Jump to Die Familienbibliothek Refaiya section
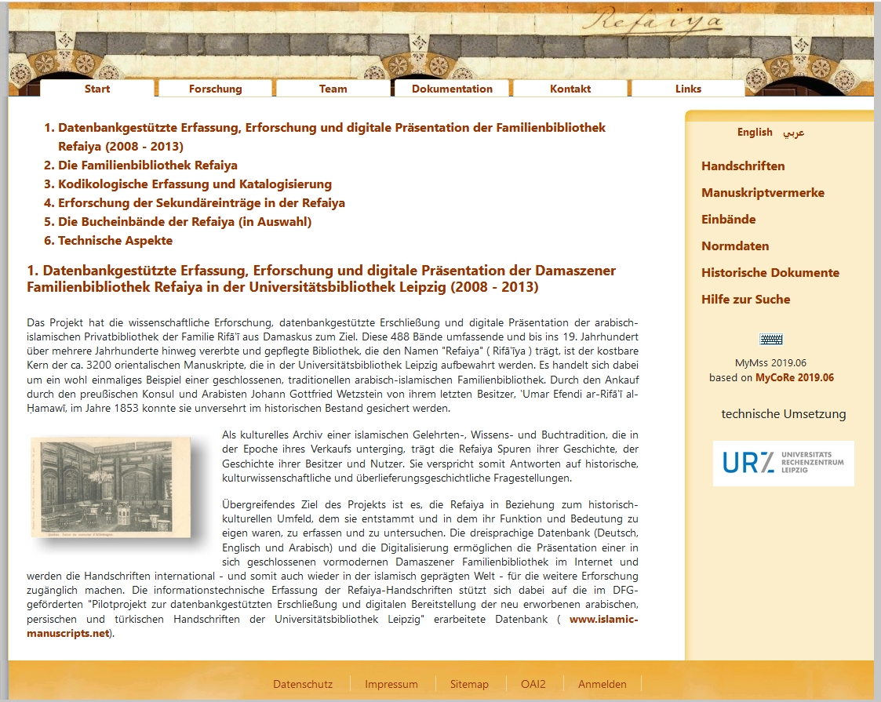The image size is (881, 702). pyautogui.click(x=147, y=165)
